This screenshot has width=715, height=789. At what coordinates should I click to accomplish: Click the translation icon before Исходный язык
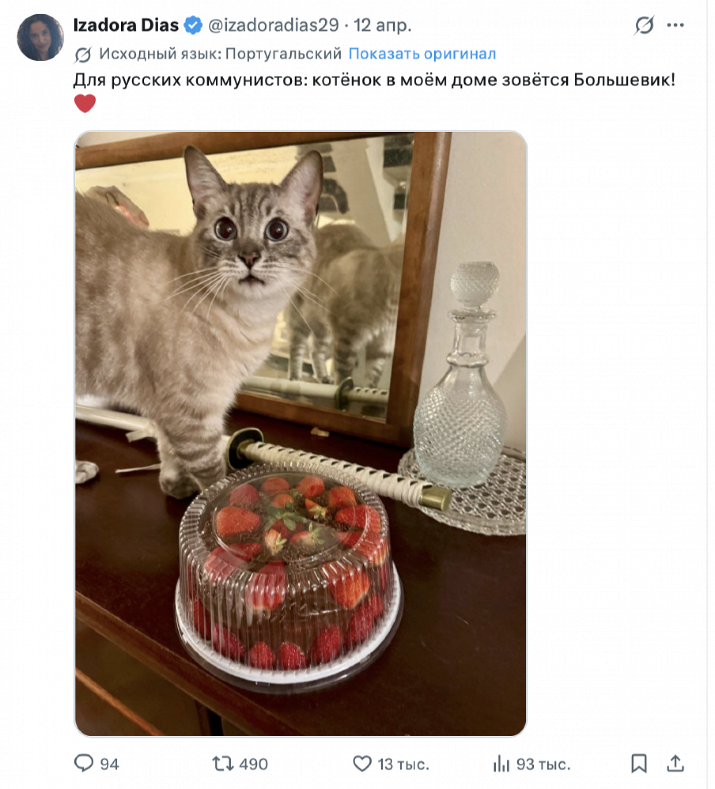tap(83, 54)
